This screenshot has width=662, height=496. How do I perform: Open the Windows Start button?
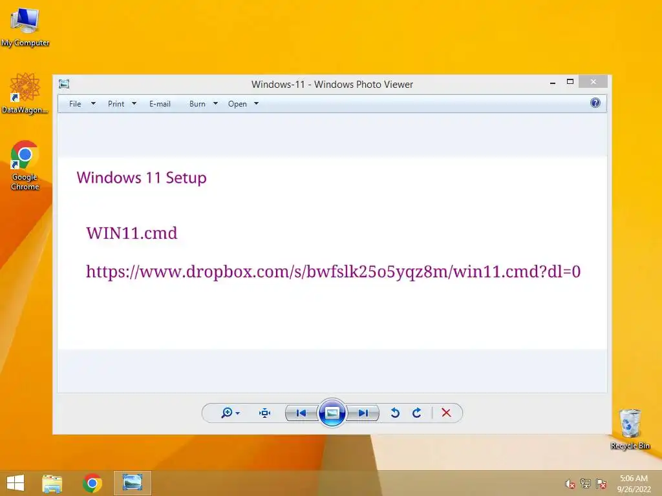[x=16, y=483]
